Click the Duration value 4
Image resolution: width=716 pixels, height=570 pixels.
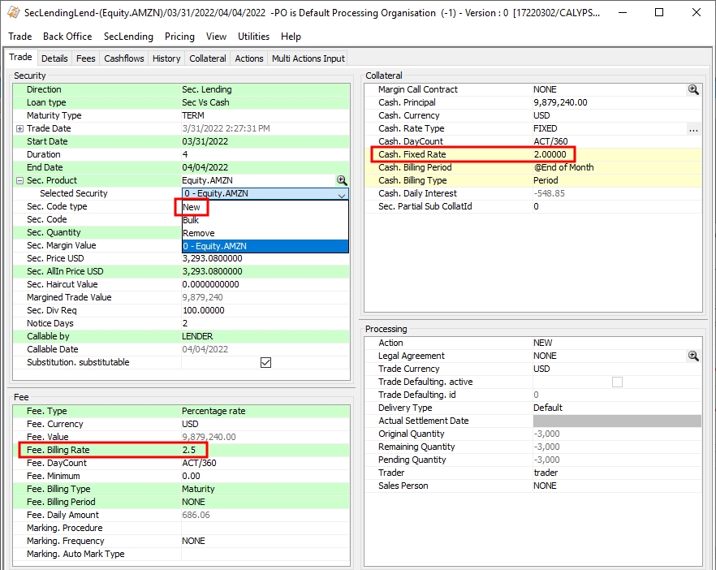coord(185,154)
